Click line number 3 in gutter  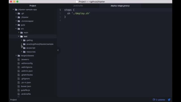60,17
